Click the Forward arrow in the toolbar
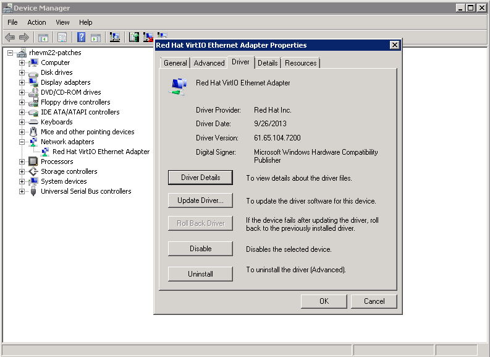The image size is (490, 357). click(x=23, y=38)
